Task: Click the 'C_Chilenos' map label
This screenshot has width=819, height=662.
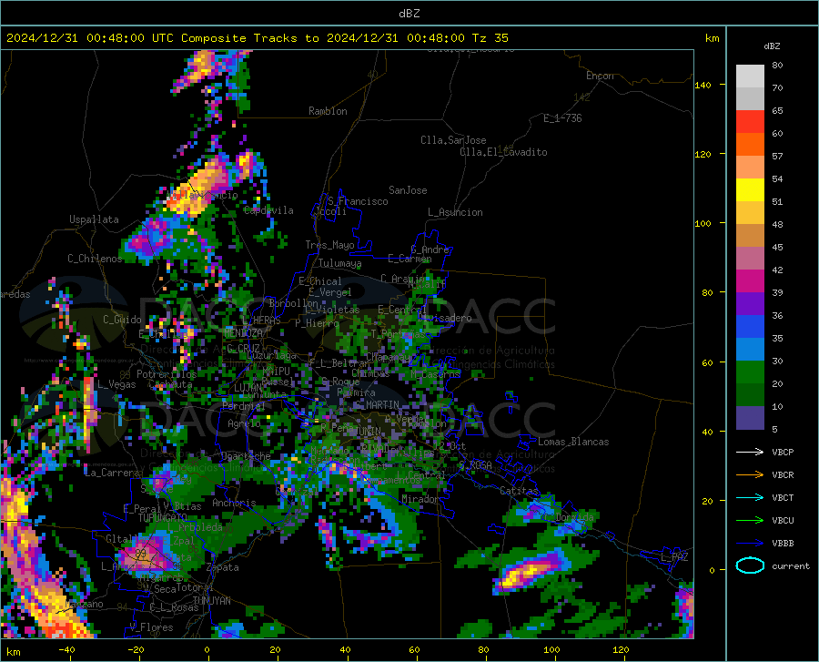Action: click(95, 258)
